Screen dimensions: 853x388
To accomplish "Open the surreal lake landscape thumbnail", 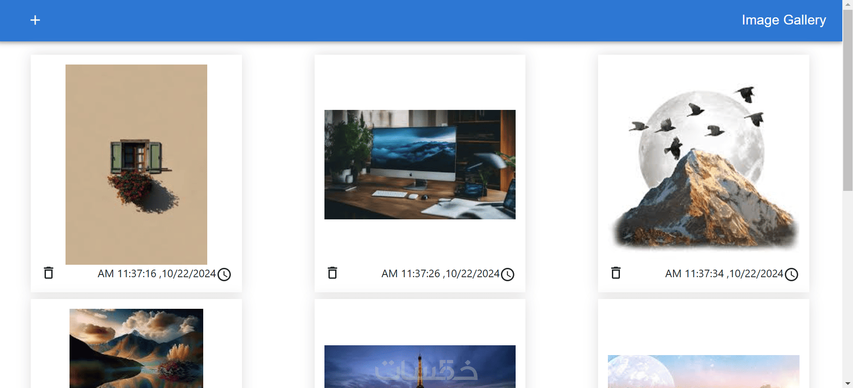I will pyautogui.click(x=136, y=348).
